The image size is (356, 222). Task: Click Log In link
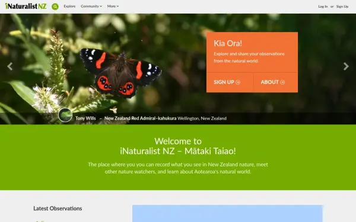click(323, 7)
